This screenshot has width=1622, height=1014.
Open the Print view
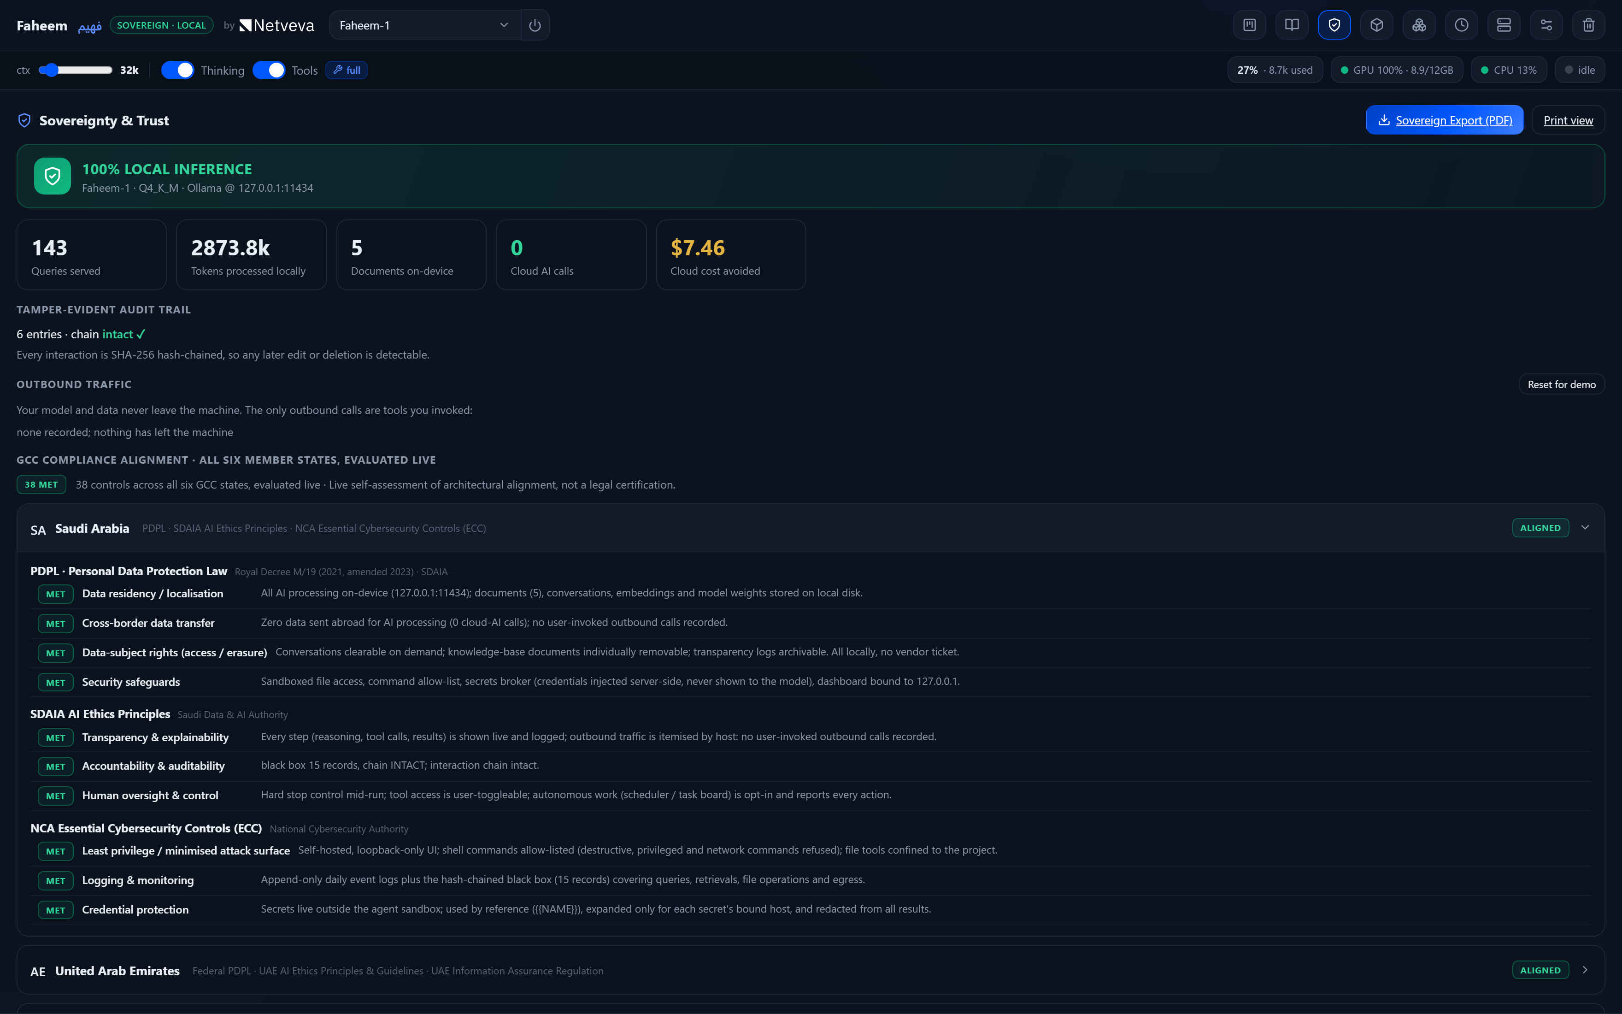coord(1569,120)
